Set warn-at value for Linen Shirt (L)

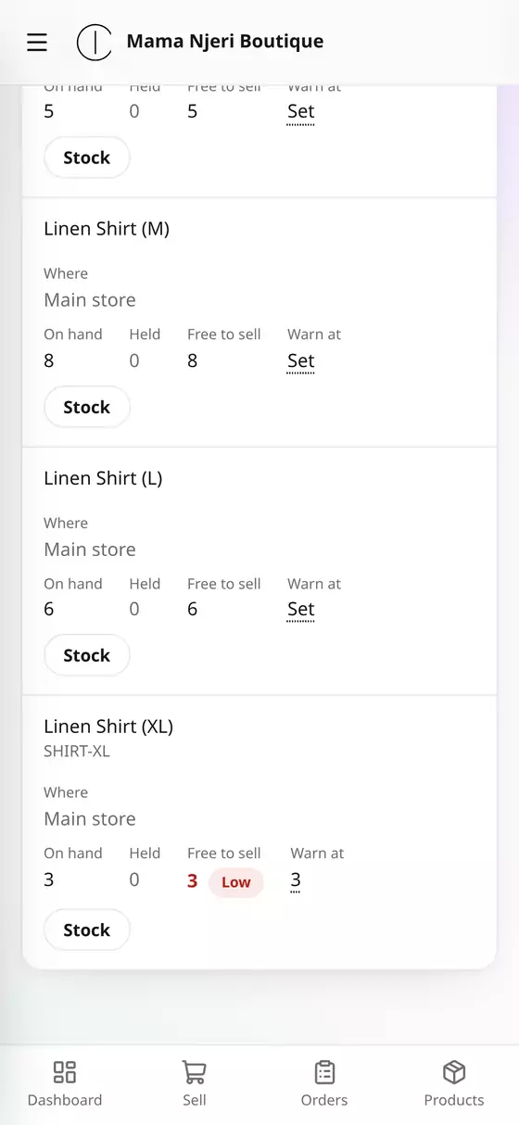tap(301, 610)
